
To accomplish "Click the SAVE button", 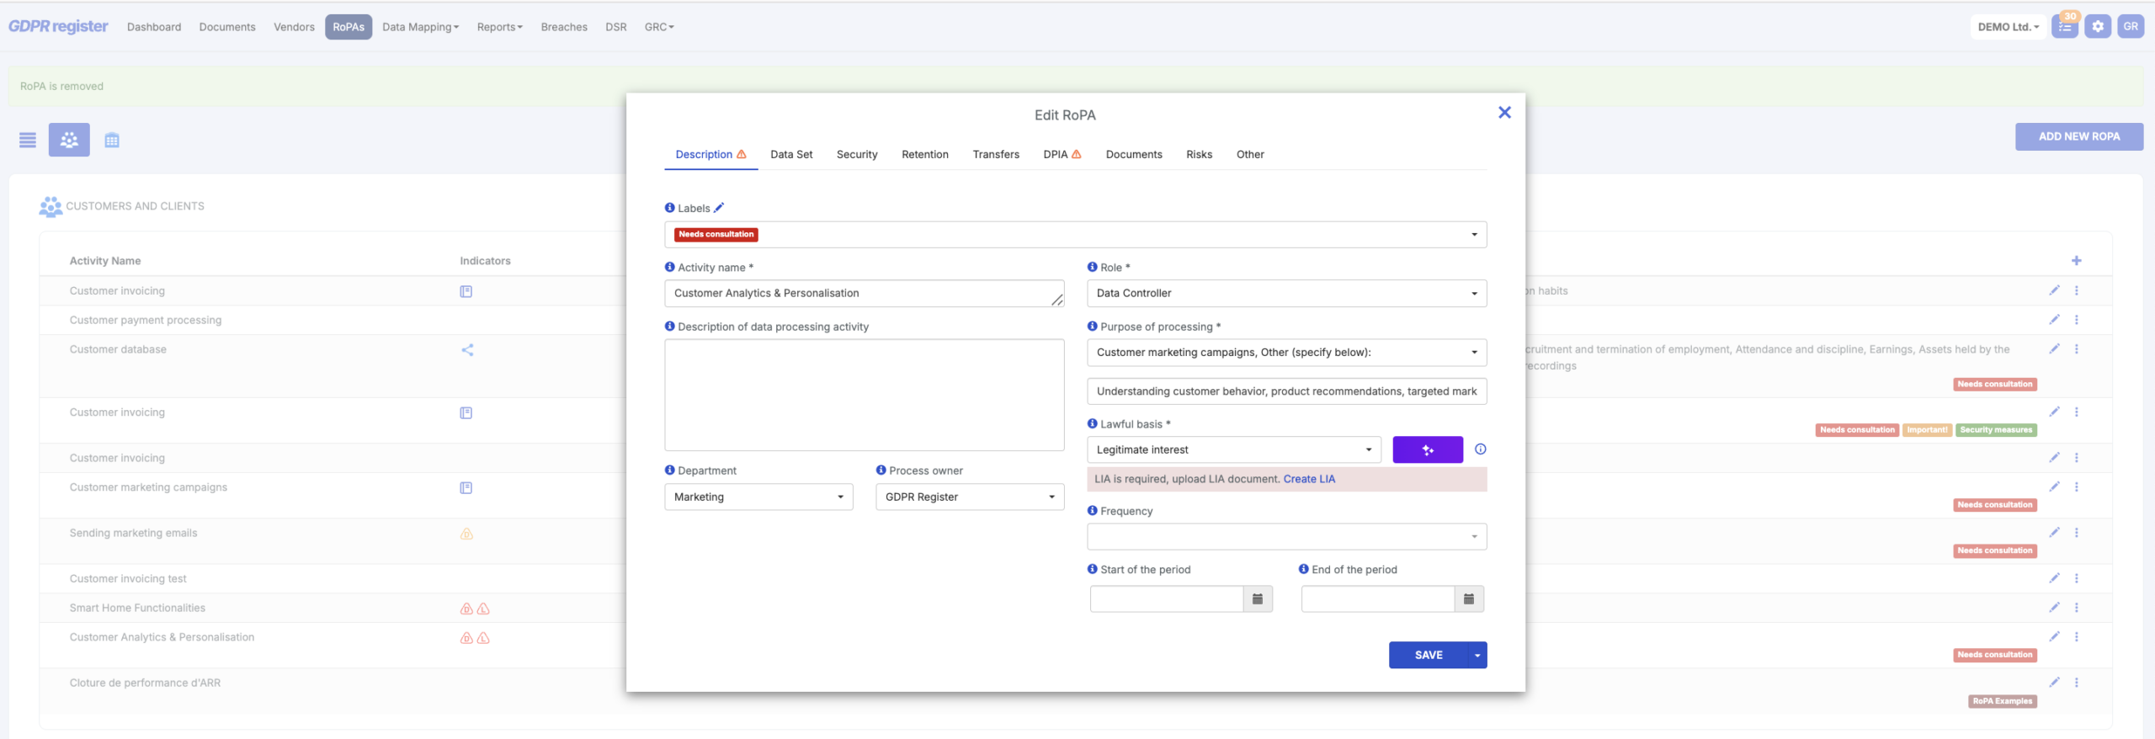I will [1428, 655].
